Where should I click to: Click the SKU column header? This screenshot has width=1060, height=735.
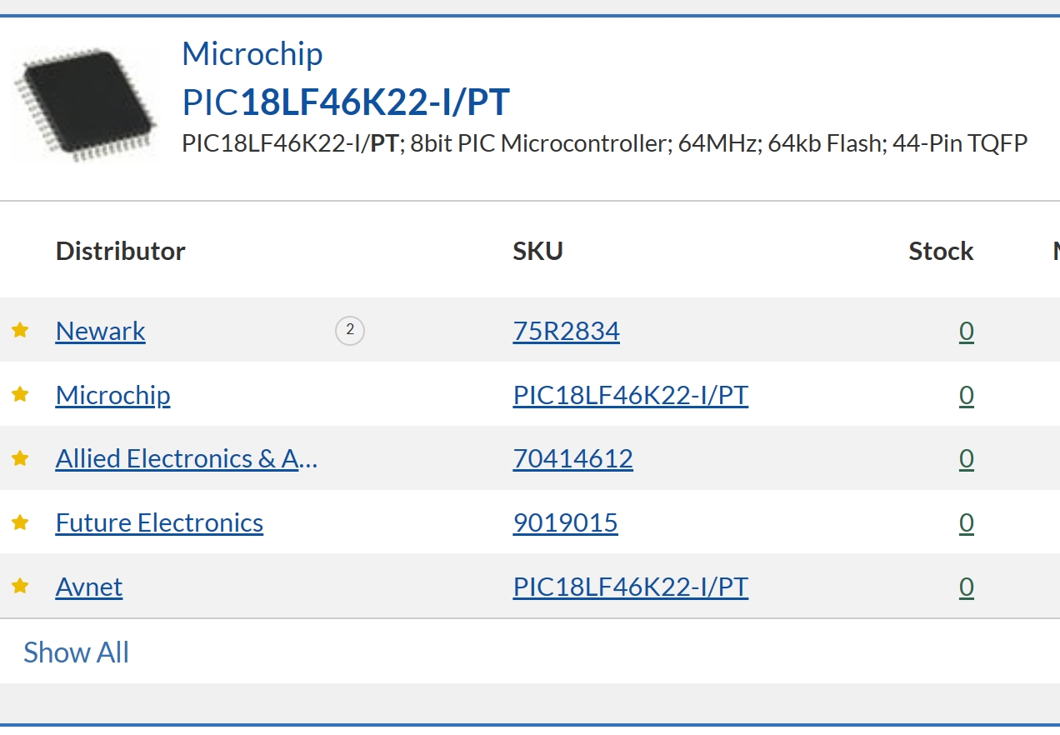(537, 251)
